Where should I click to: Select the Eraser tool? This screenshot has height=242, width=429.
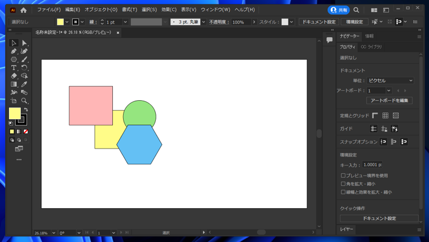click(14, 76)
